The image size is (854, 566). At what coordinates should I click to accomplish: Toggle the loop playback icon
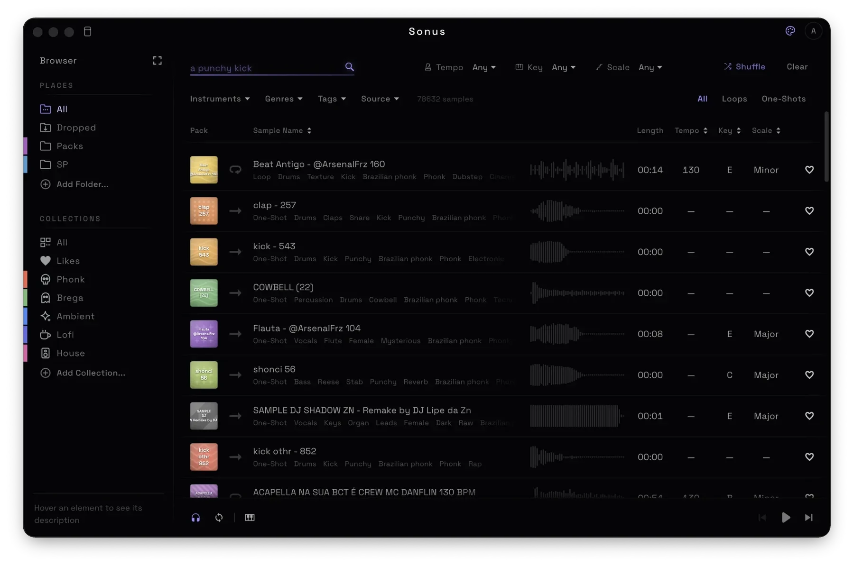219,518
